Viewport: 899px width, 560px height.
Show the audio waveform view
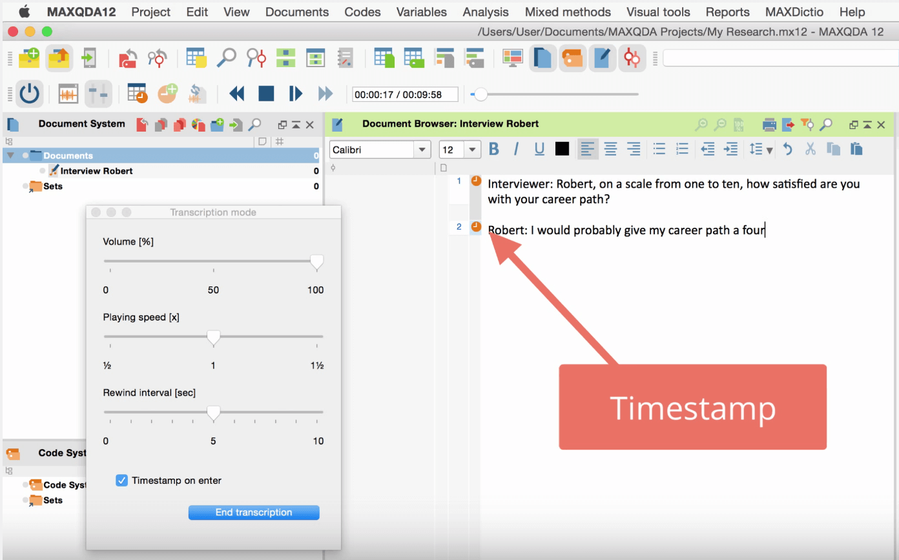pos(68,94)
